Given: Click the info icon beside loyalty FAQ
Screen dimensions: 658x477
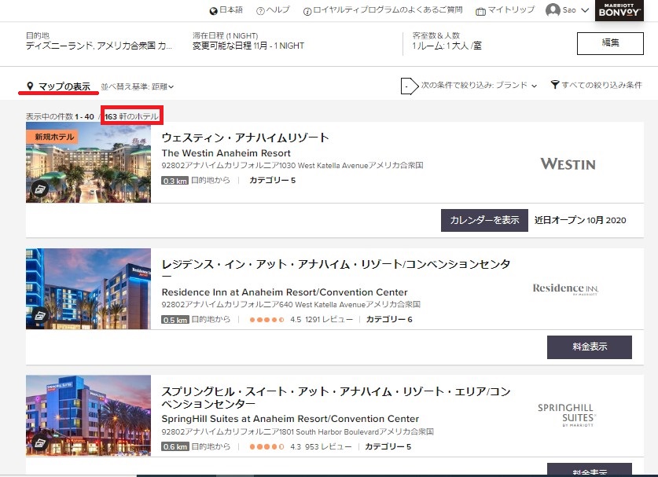Looking at the screenshot, I should pyautogui.click(x=307, y=11).
